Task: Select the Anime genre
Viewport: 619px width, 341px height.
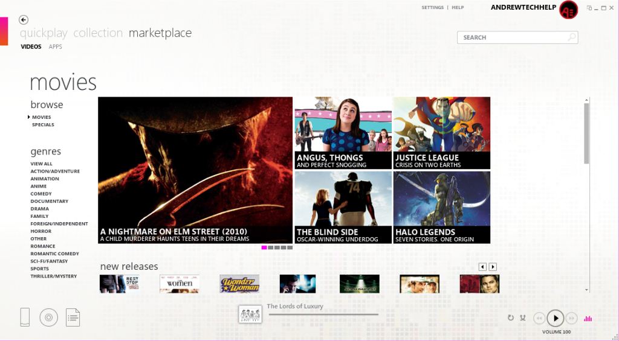Action: [39, 186]
